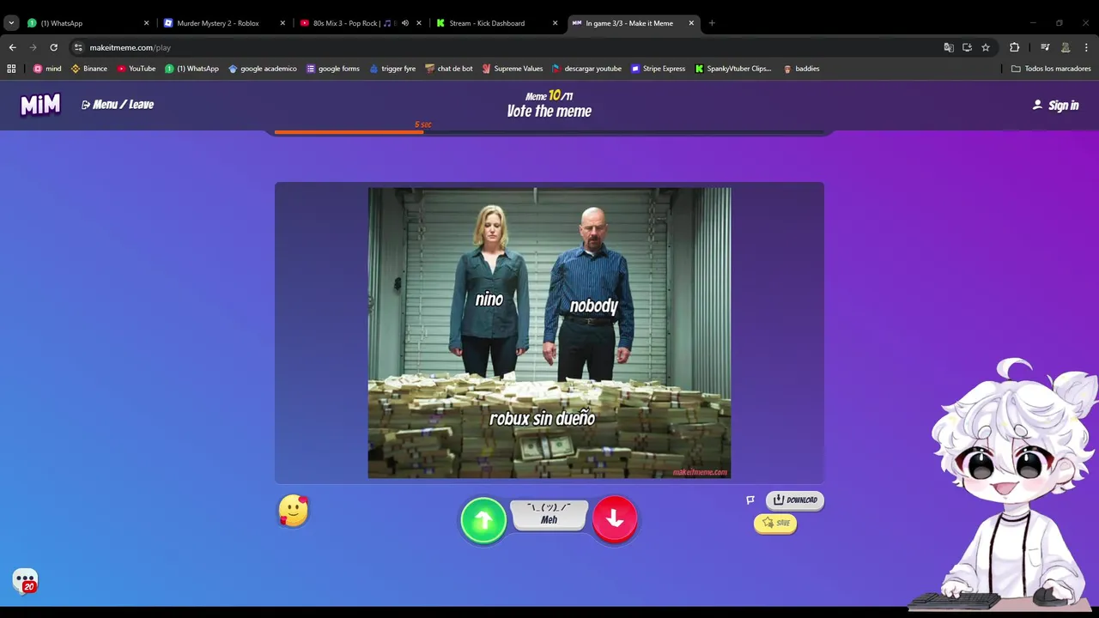Translate this page icon in address bar

(x=949, y=47)
